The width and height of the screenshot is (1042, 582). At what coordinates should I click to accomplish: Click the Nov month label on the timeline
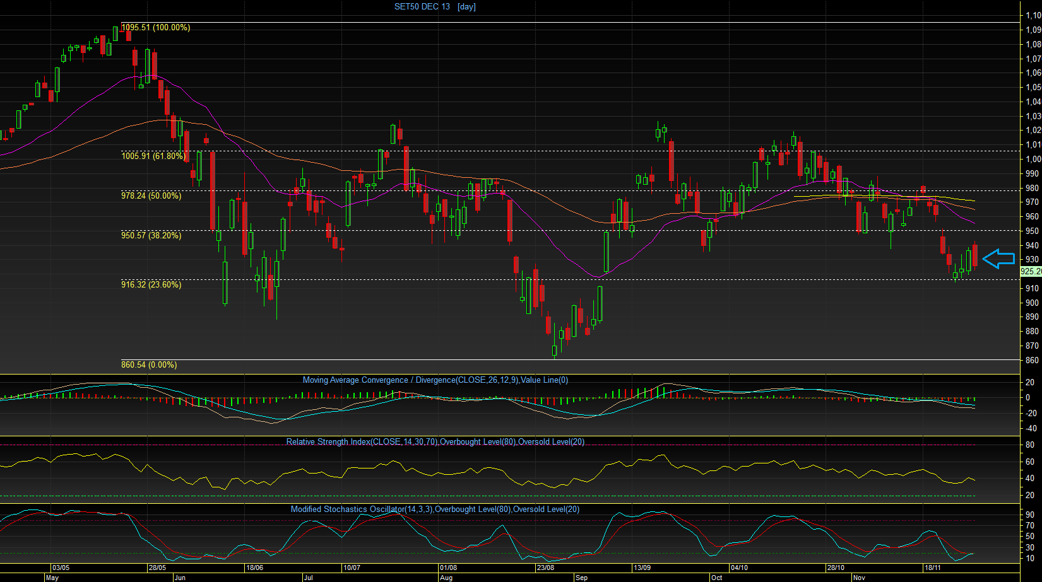[859, 578]
